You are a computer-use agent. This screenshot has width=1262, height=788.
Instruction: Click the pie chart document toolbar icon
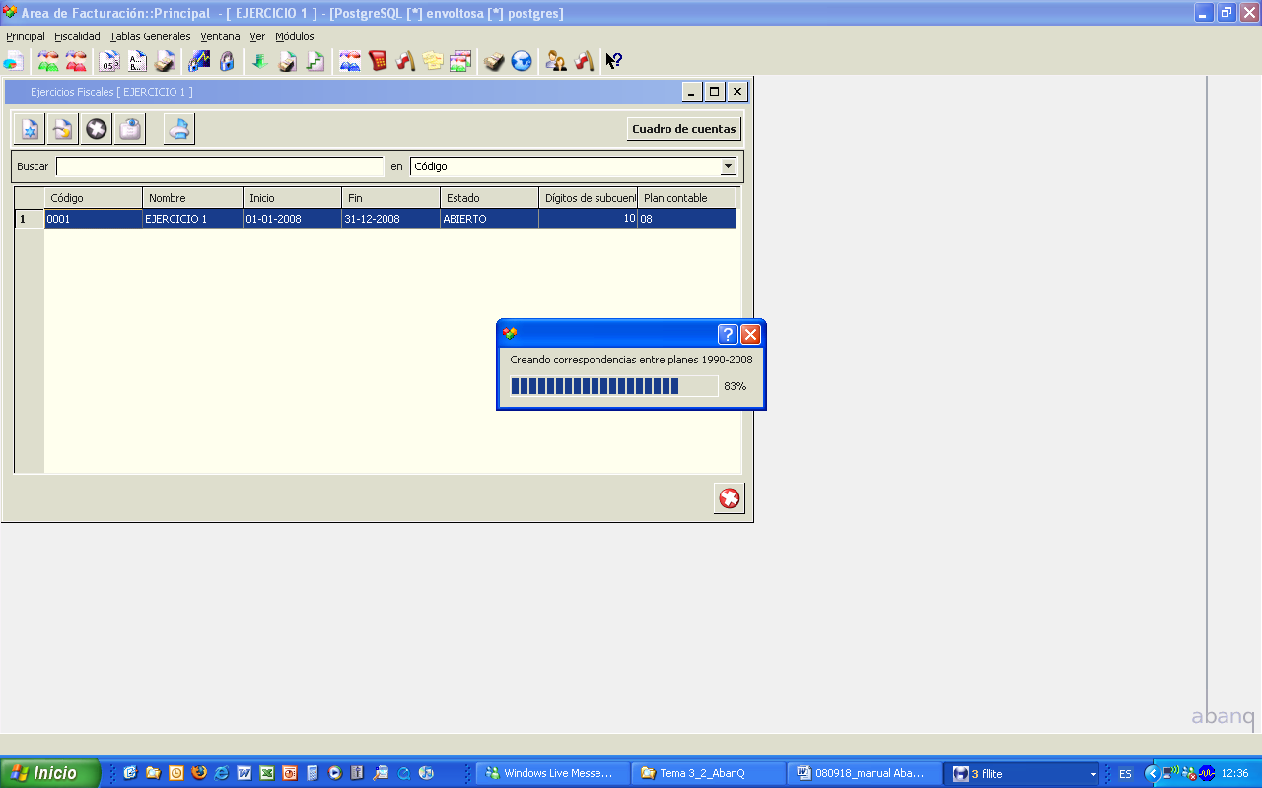(x=13, y=61)
